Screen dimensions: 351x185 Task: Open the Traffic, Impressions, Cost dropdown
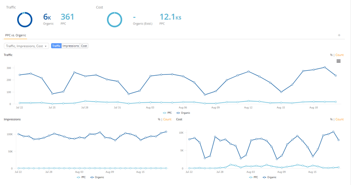pos(26,46)
